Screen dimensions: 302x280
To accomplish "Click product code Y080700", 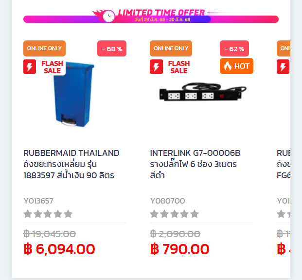I will click(x=167, y=201).
